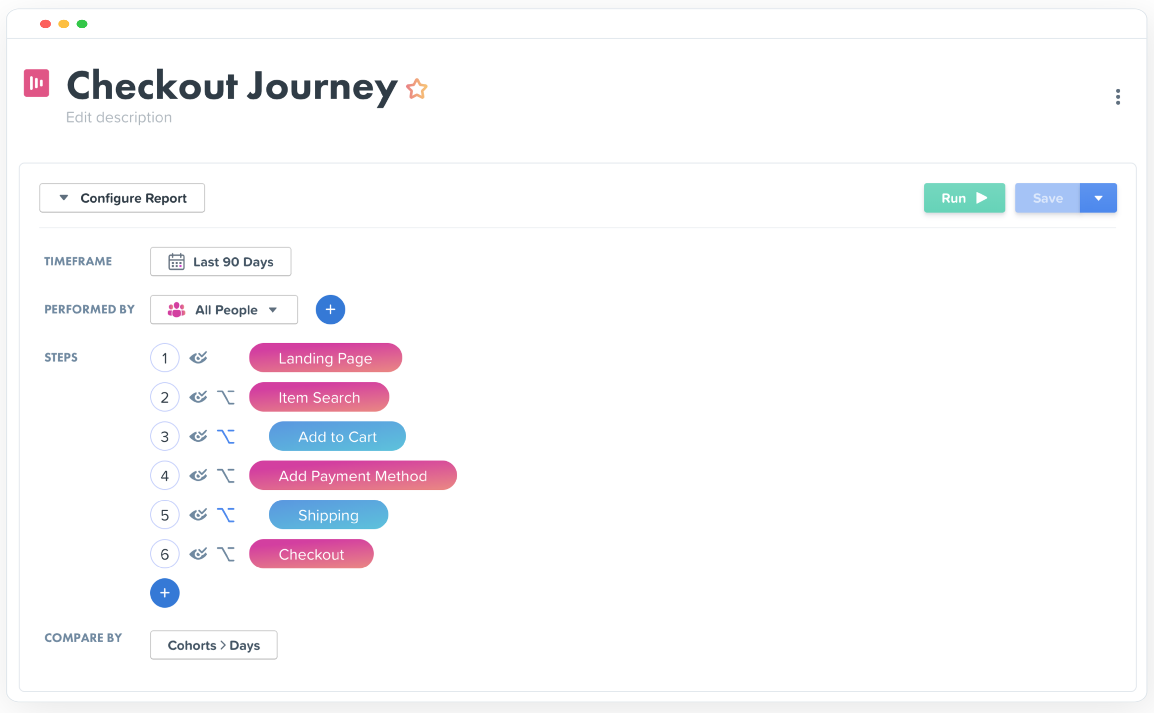Toggle visibility eye on step 6
Screen dimensions: 1154x713
point(198,554)
